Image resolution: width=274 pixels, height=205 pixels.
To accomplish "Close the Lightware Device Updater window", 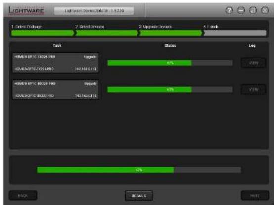I will [265, 10].
